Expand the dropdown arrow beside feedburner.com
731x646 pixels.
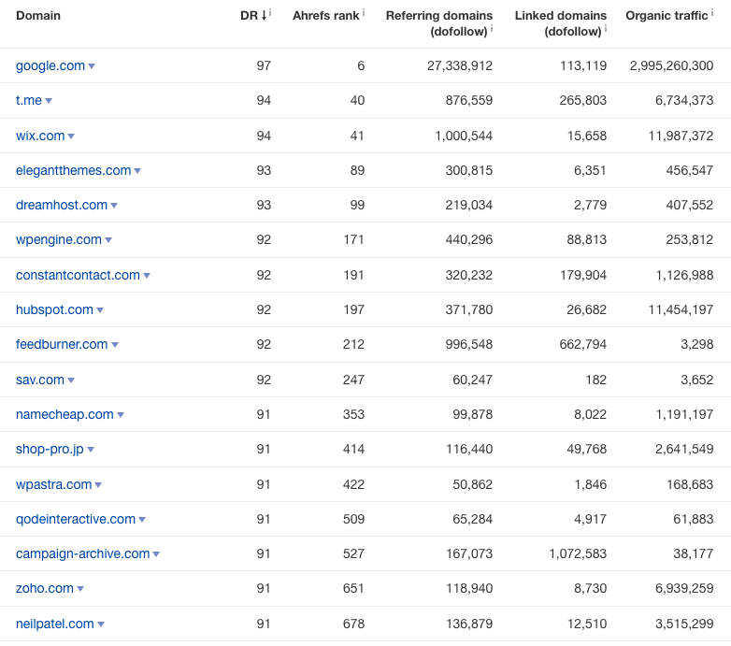point(115,345)
